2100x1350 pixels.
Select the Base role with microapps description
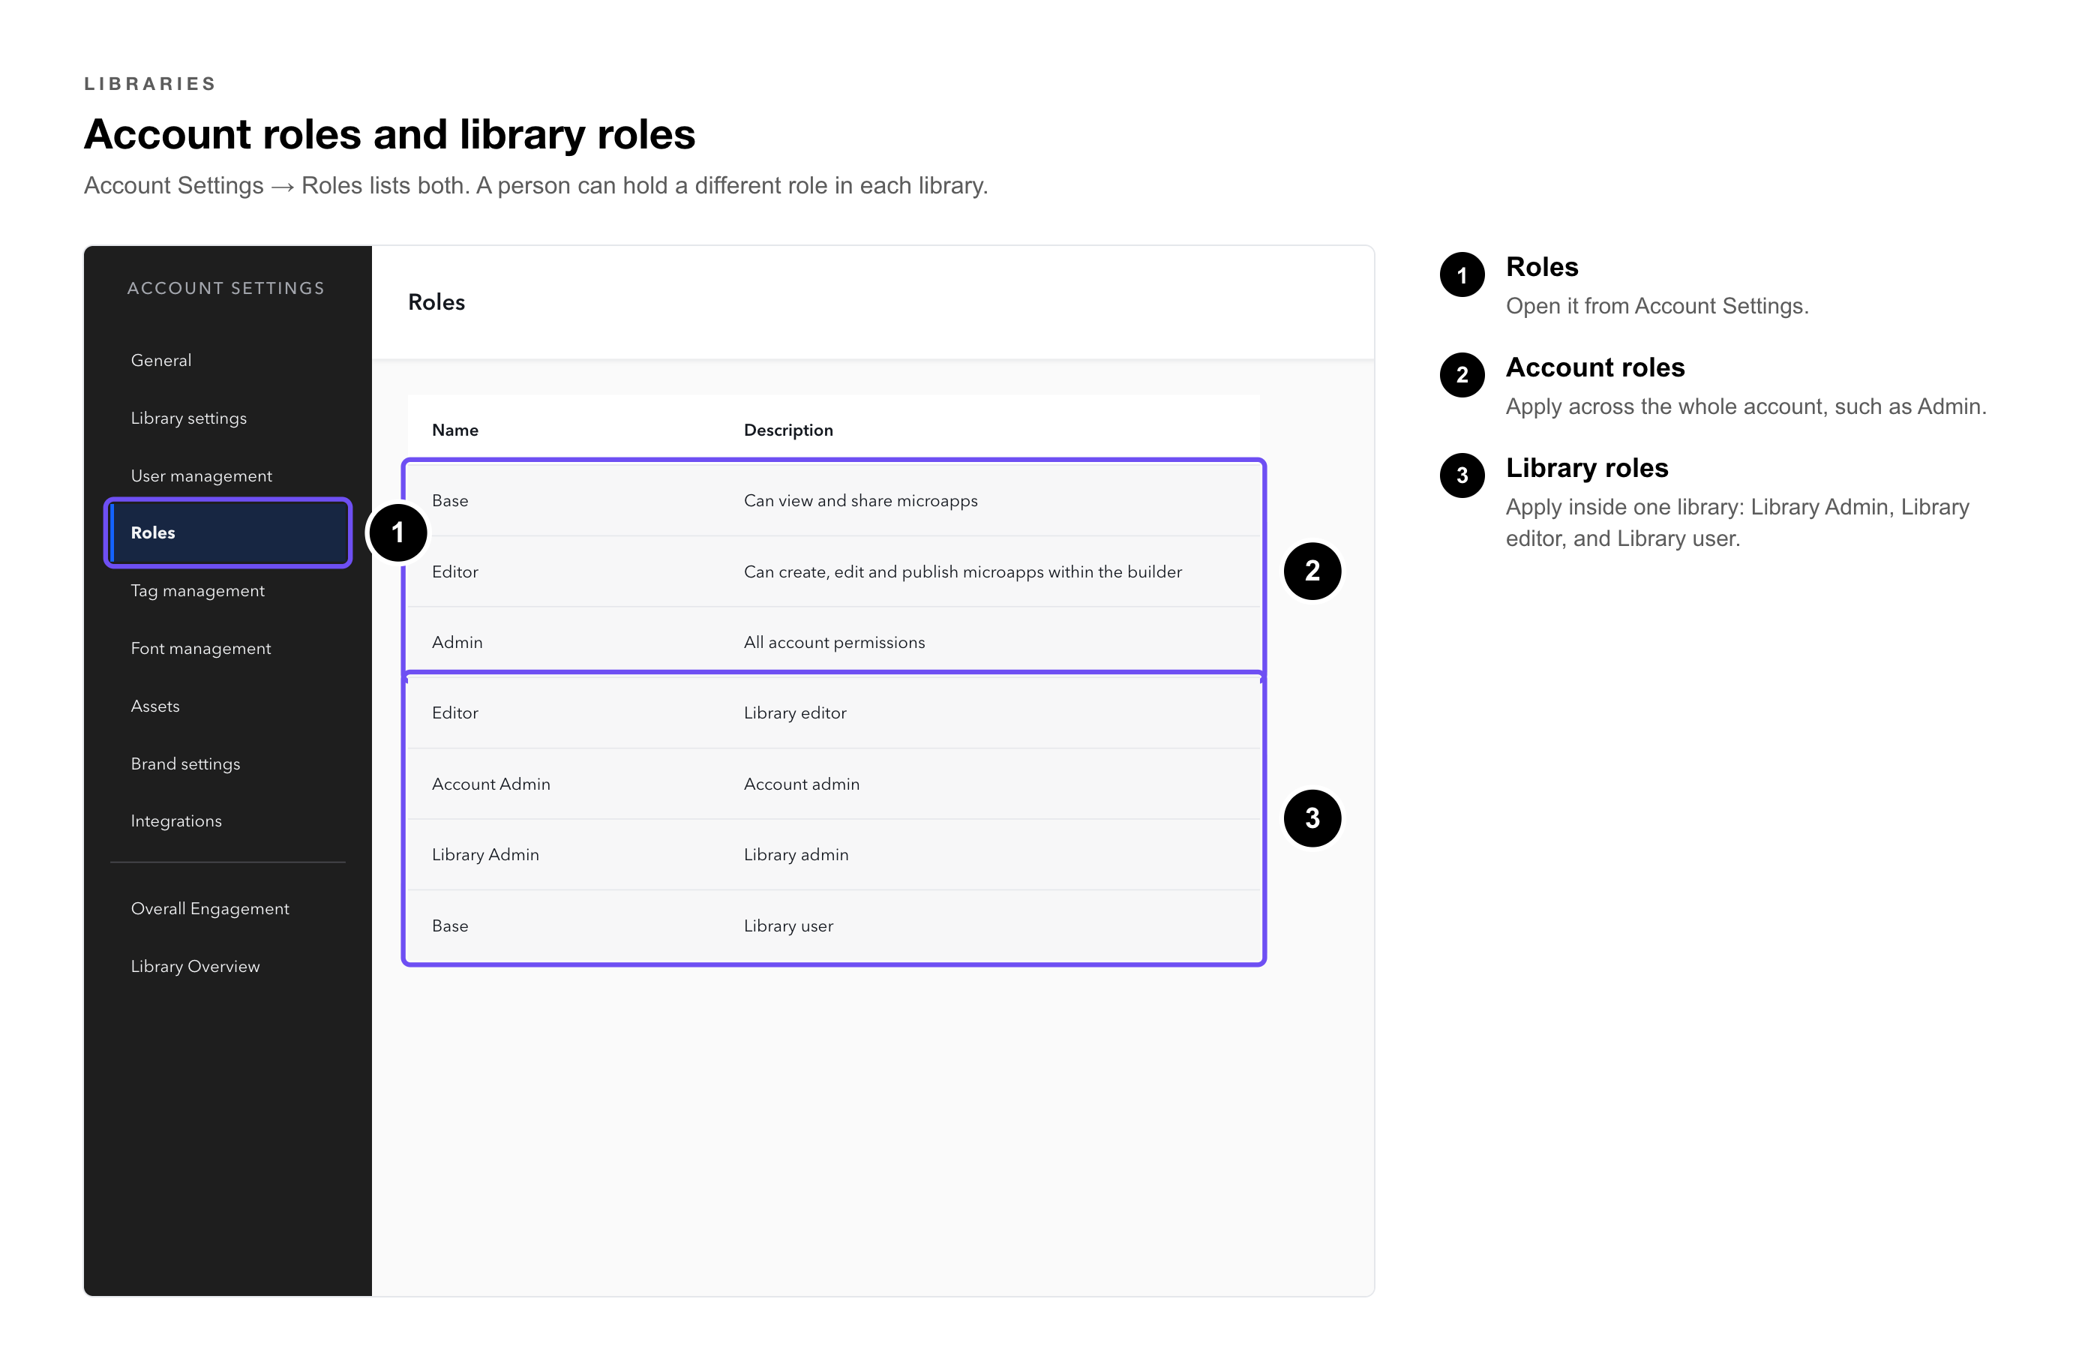click(x=833, y=500)
